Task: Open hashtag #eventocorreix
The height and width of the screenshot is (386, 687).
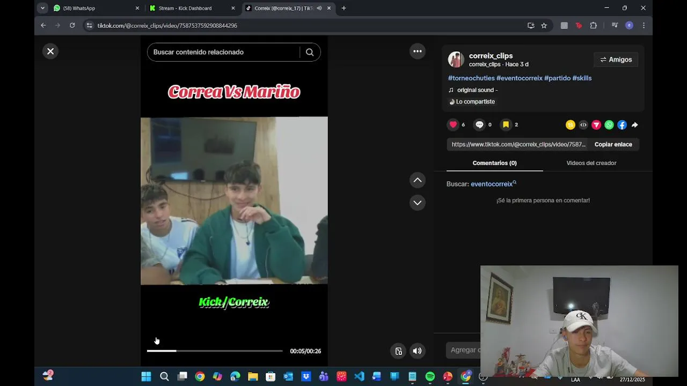Action: coord(520,78)
